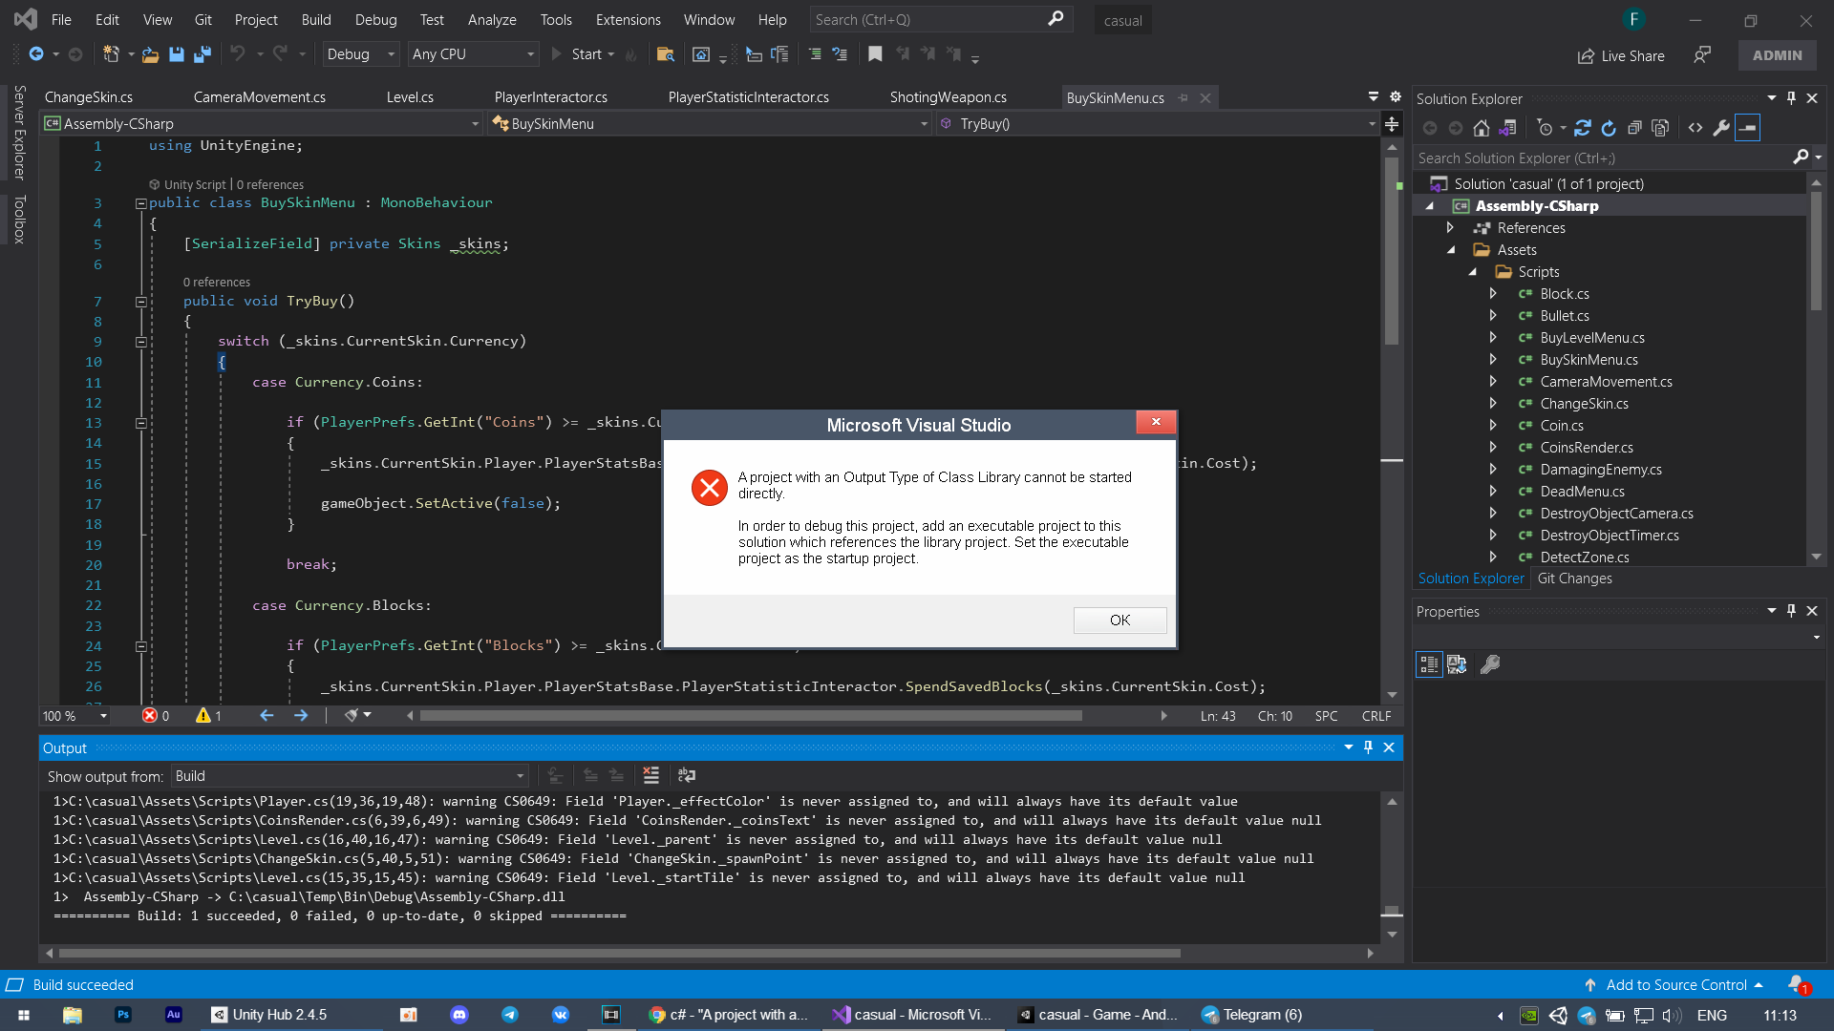This screenshot has height=1031, width=1834.
Task: Click the Alphabetical sort icon in Properties panel
Action: click(x=1457, y=664)
